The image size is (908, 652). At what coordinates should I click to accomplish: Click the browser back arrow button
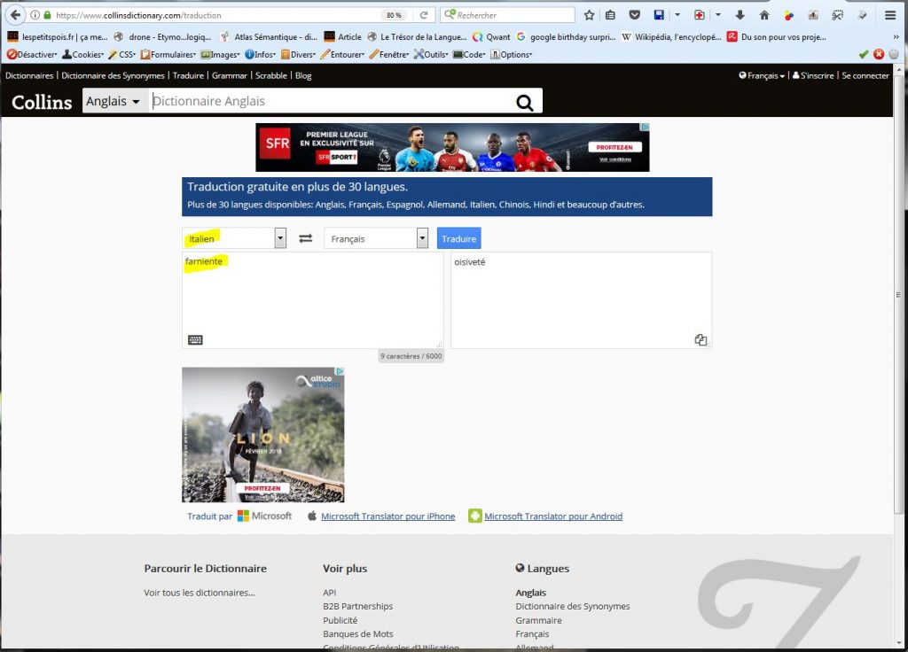[x=15, y=15]
